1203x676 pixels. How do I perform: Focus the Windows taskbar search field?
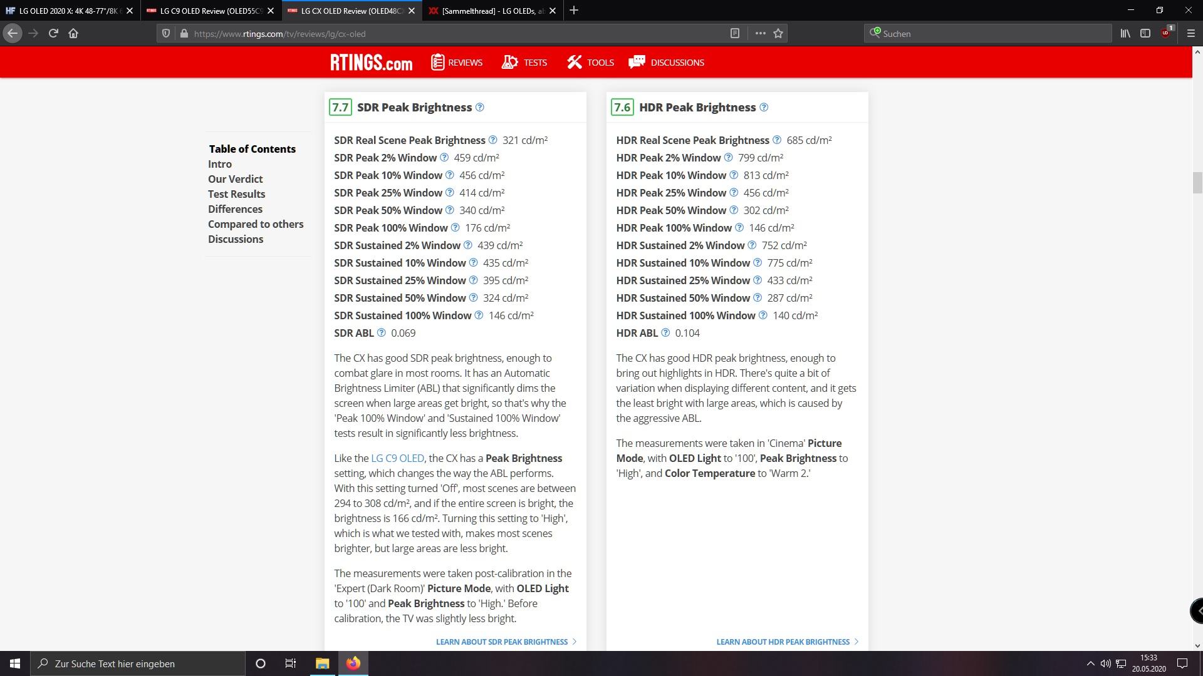point(138,663)
